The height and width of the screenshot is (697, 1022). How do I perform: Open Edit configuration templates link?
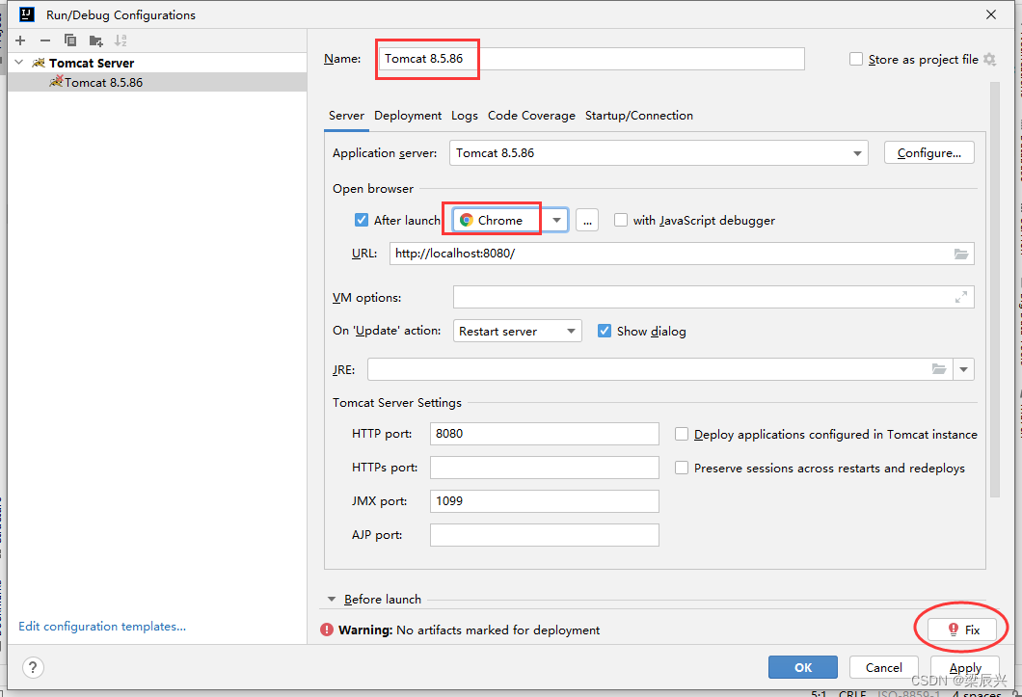(102, 627)
